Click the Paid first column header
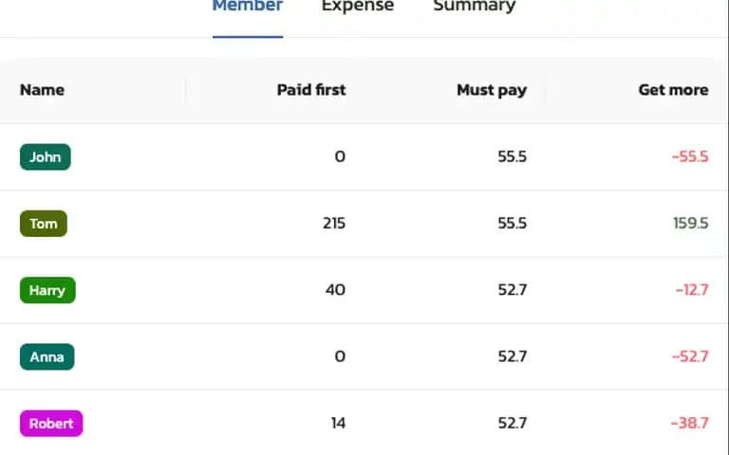The height and width of the screenshot is (455, 729). pos(311,90)
